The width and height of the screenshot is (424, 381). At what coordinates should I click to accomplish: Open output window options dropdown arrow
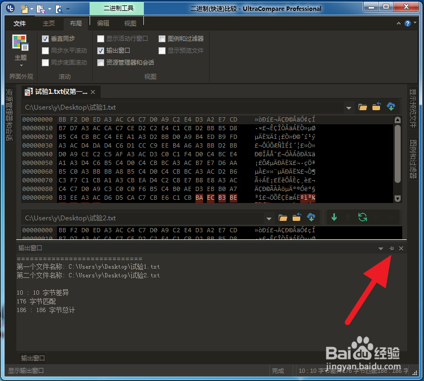(x=381, y=249)
